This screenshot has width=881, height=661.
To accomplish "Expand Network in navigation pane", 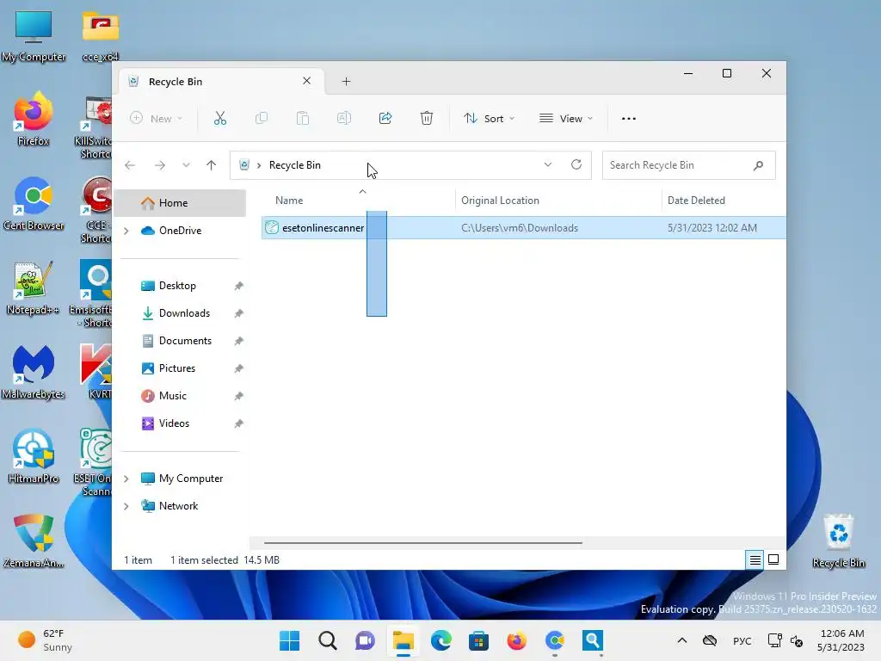I will [x=126, y=506].
